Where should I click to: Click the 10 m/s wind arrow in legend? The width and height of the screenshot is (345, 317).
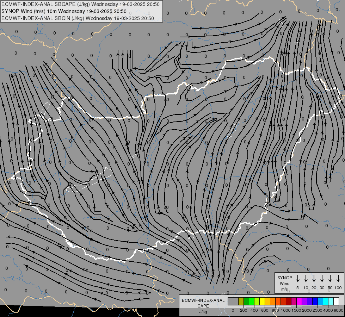click(x=306, y=279)
